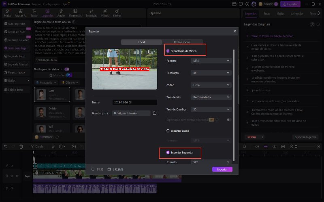The width and height of the screenshot is (324, 202).
Task: Open the feedback message icon in title bar
Action: click(241, 4)
